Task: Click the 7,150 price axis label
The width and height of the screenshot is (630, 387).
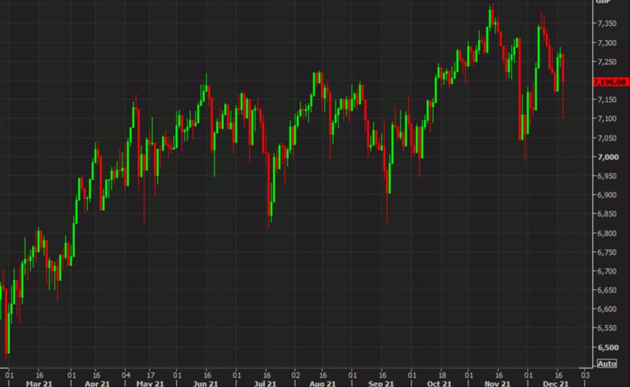Action: tap(607, 99)
